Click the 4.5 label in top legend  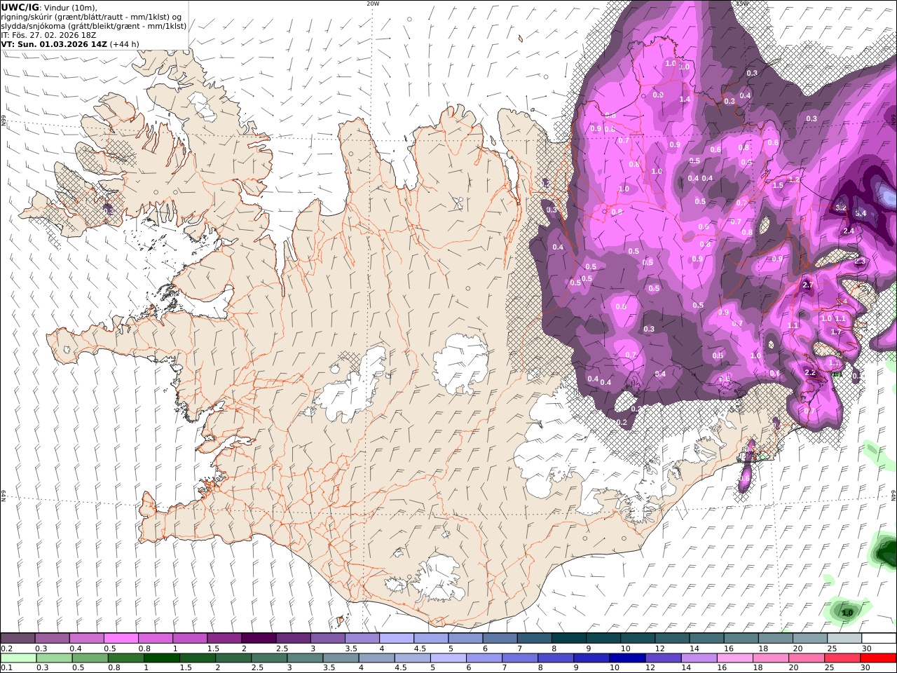coord(420,648)
